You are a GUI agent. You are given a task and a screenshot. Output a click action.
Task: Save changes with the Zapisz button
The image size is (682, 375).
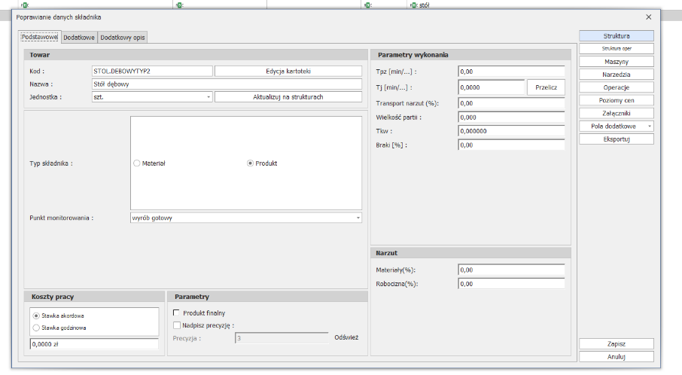coord(616,343)
